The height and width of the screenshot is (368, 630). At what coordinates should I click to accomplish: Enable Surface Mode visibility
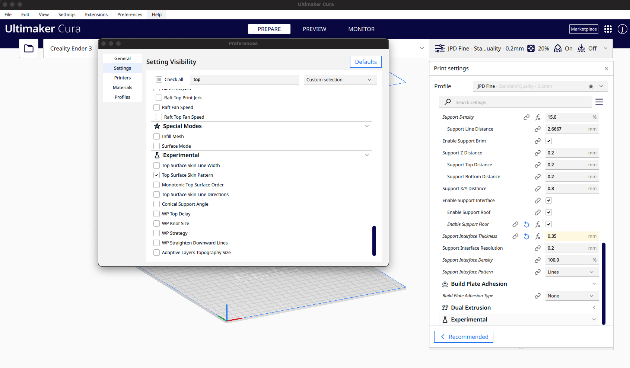pyautogui.click(x=156, y=146)
